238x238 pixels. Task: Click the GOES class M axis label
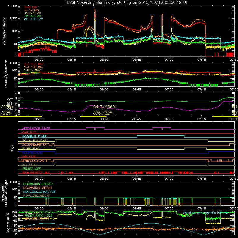[x=16, y=98]
